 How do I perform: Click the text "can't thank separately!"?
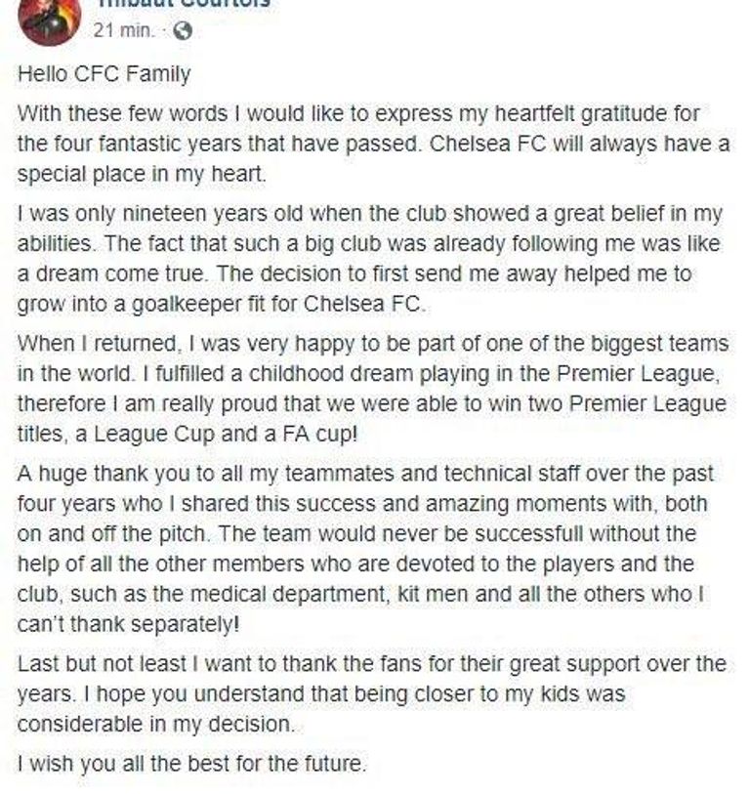pos(127,623)
